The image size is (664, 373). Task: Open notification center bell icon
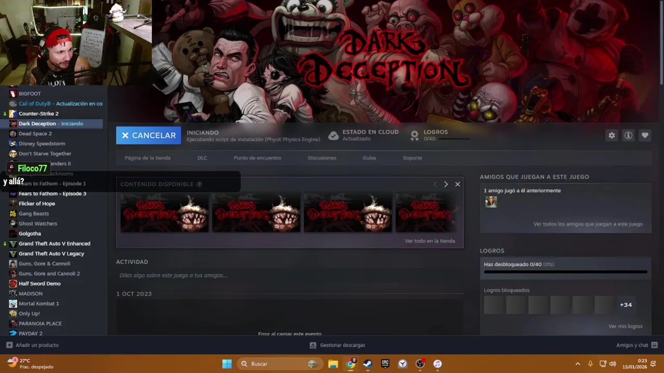(x=653, y=364)
